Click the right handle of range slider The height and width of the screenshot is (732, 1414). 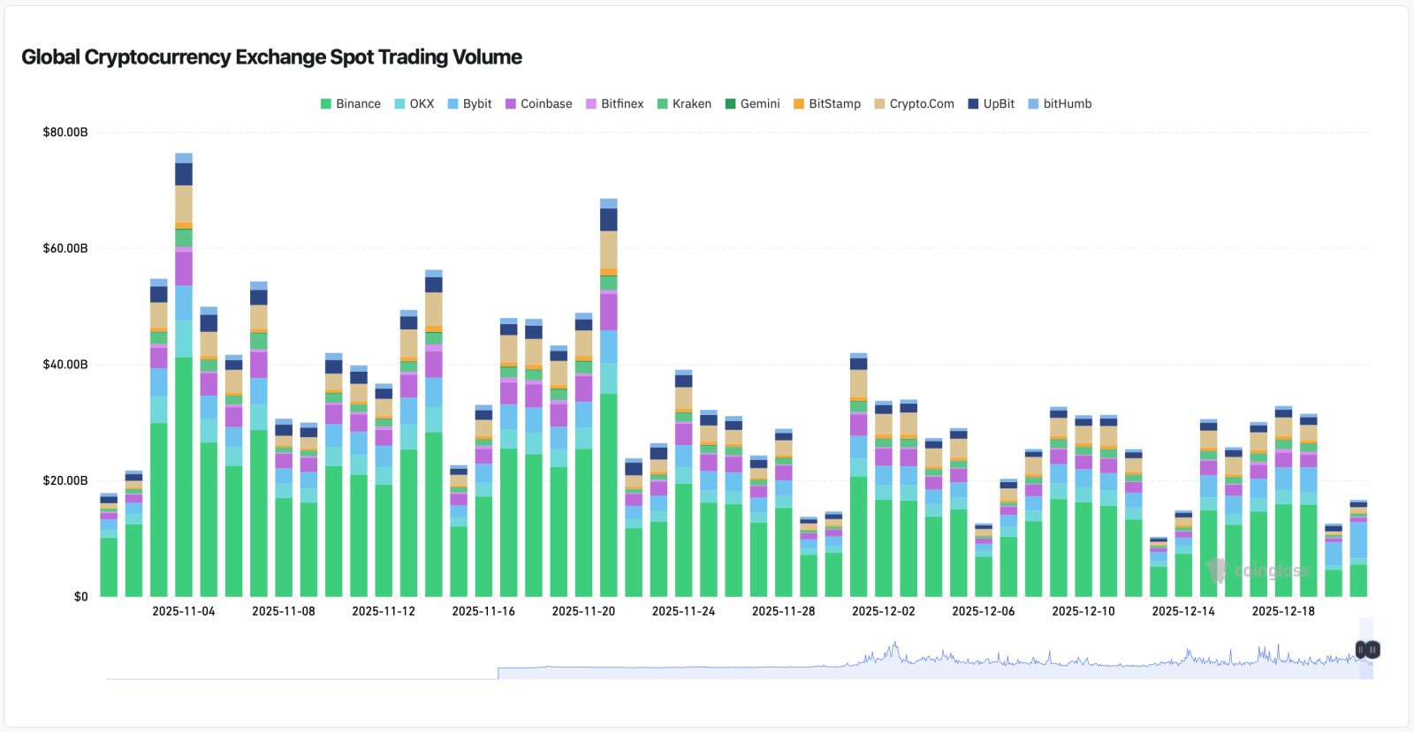click(x=1373, y=650)
